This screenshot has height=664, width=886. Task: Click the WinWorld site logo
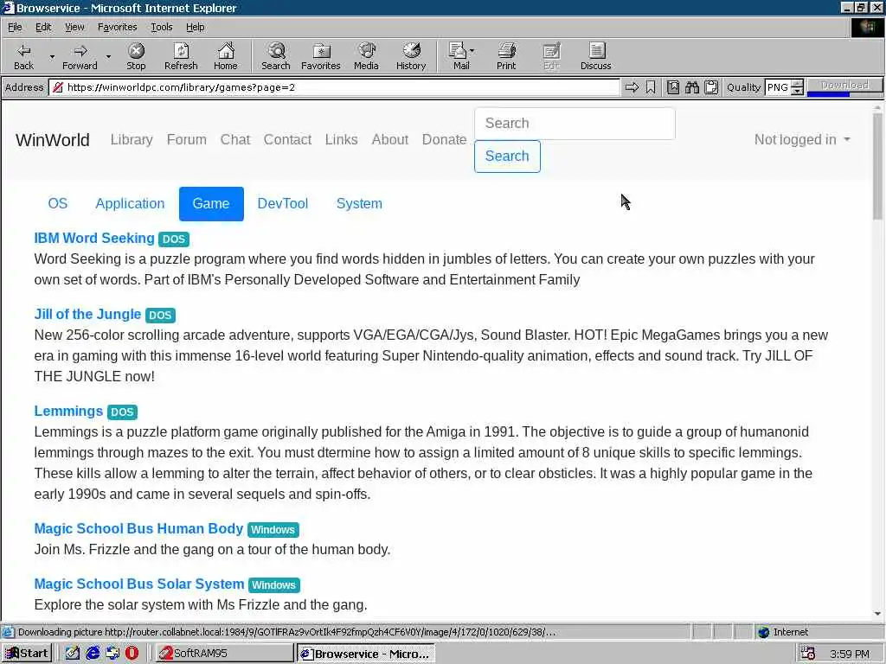(53, 140)
